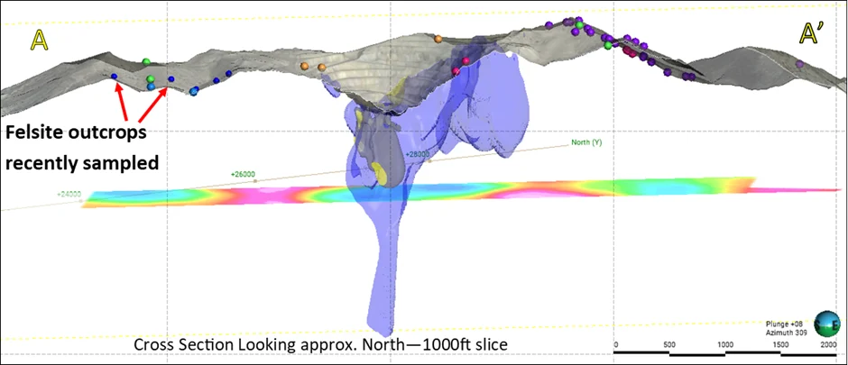This screenshot has height=365, width=848.
Task: Select the magenta sample point above blue body
Action: point(466,61)
